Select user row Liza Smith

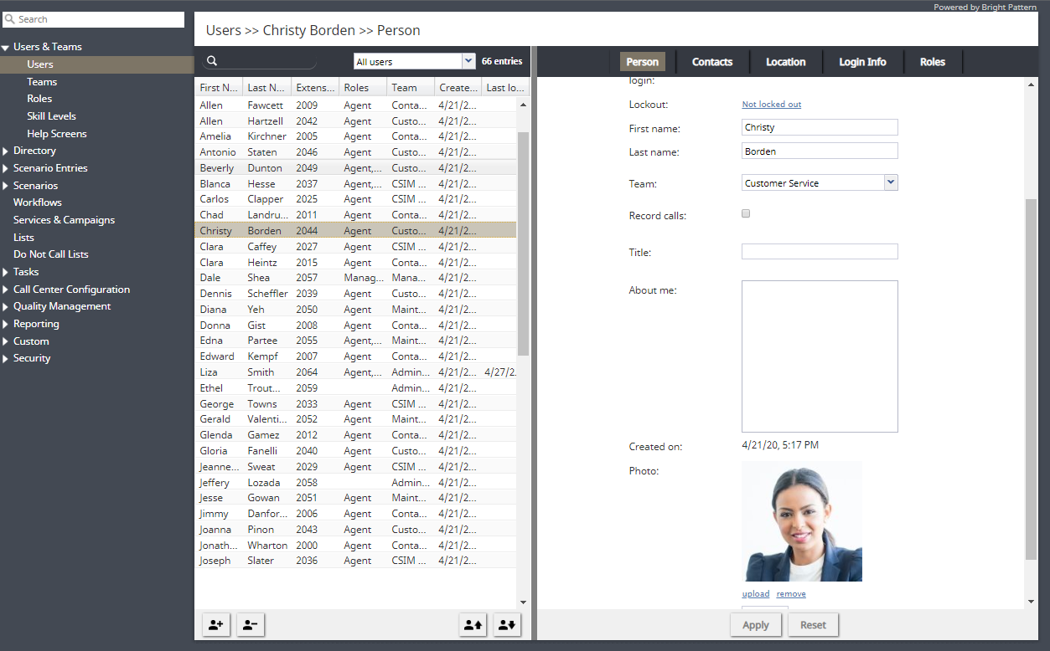pyautogui.click(x=356, y=372)
